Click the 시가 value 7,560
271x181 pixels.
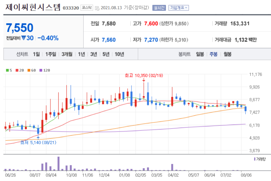[109, 40]
